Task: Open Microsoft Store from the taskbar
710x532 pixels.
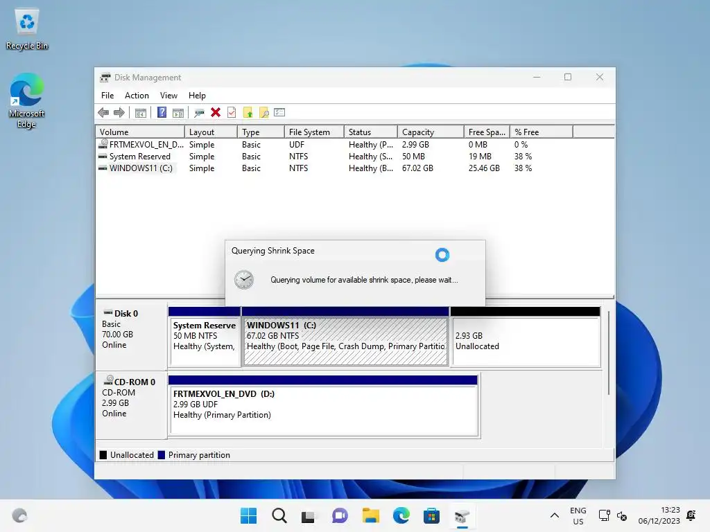Action: (431, 515)
